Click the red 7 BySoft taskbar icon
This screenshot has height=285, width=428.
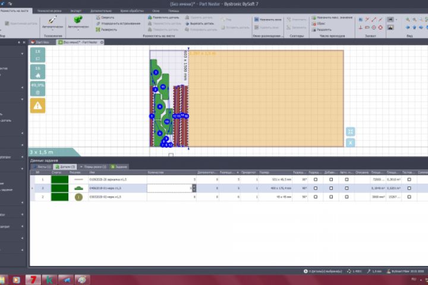[33, 280]
